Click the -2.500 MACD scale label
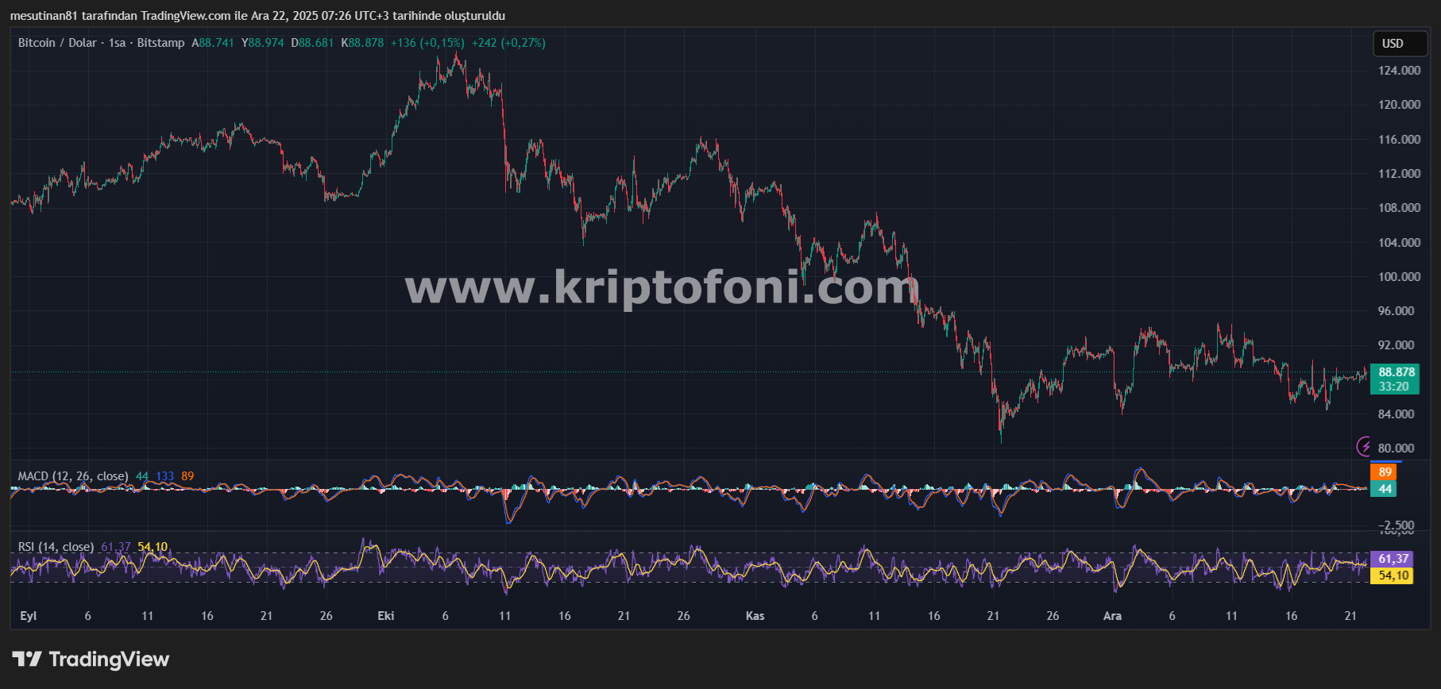 click(x=1397, y=525)
